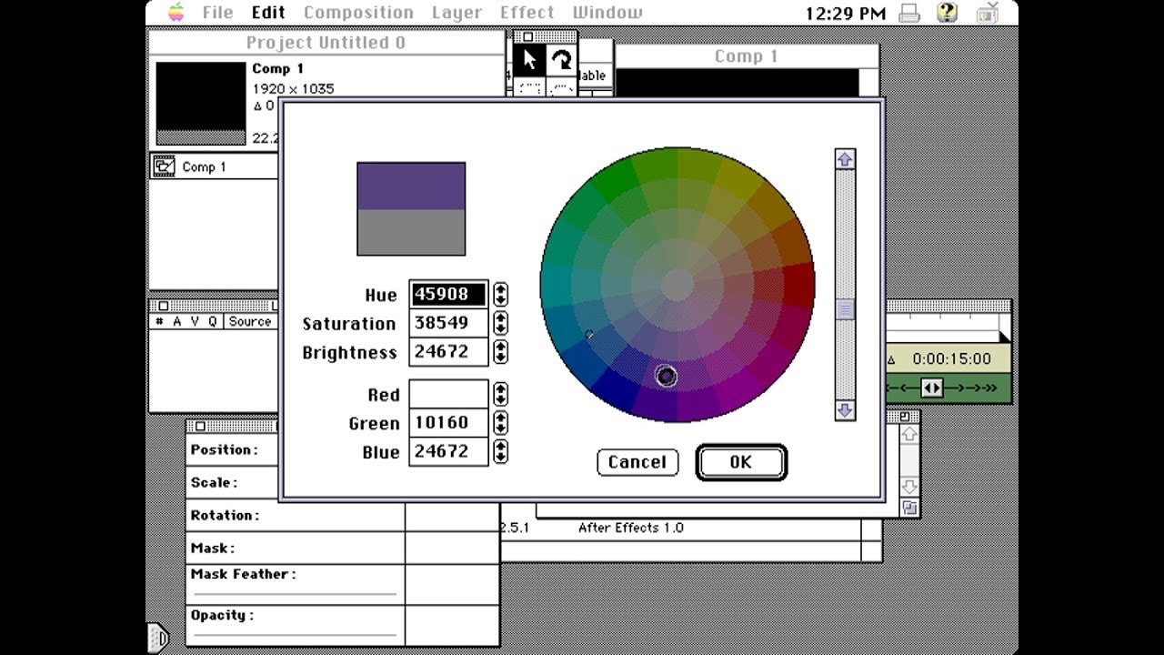Click the Source column header

250,321
